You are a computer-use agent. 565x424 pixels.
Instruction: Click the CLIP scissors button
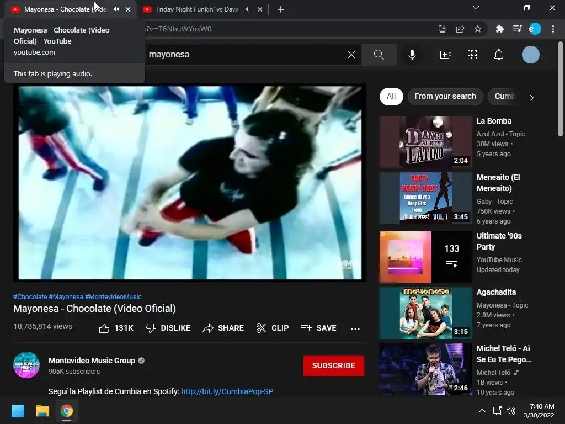273,328
